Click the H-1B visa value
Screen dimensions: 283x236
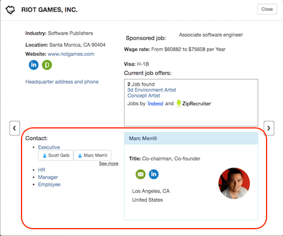click(143, 64)
